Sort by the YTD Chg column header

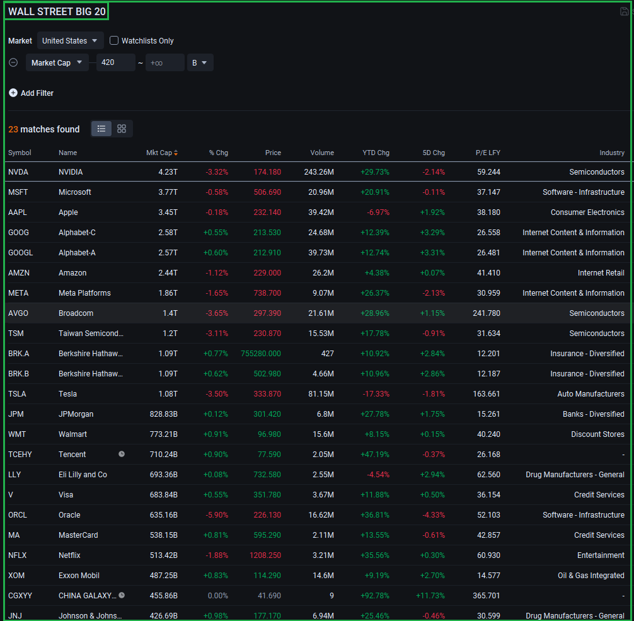click(376, 153)
